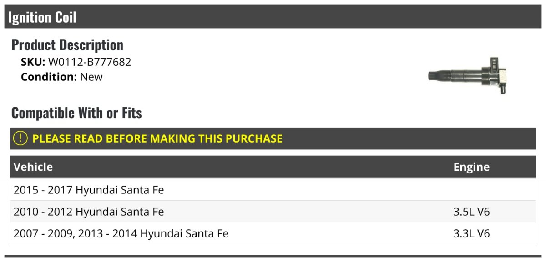The image size is (546, 262).
Task: Click the empty engine cell for 2015 - 2017
Action: [x=471, y=190]
